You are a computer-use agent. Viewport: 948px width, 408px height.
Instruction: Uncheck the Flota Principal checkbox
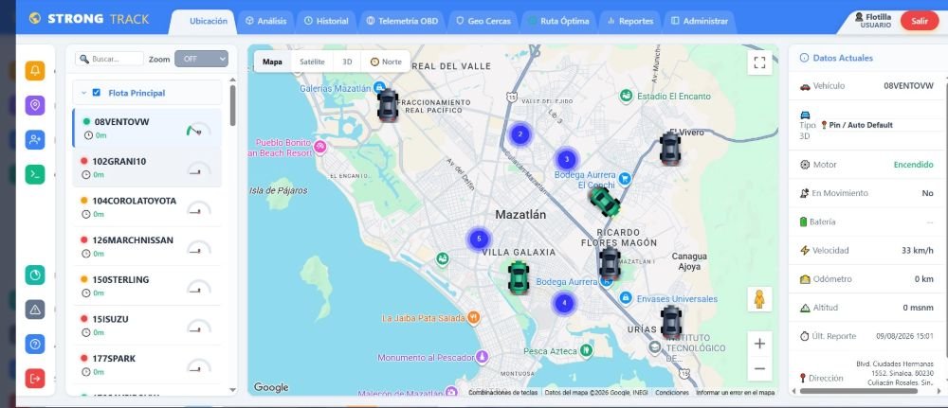coord(96,93)
